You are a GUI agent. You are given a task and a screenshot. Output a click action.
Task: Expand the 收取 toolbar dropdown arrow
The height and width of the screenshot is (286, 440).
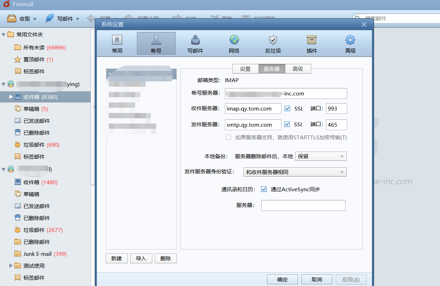pos(34,19)
